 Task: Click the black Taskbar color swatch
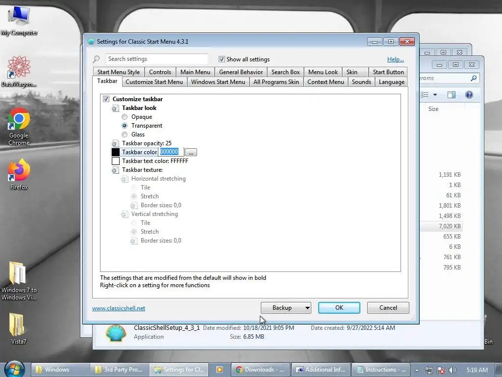coord(116,152)
